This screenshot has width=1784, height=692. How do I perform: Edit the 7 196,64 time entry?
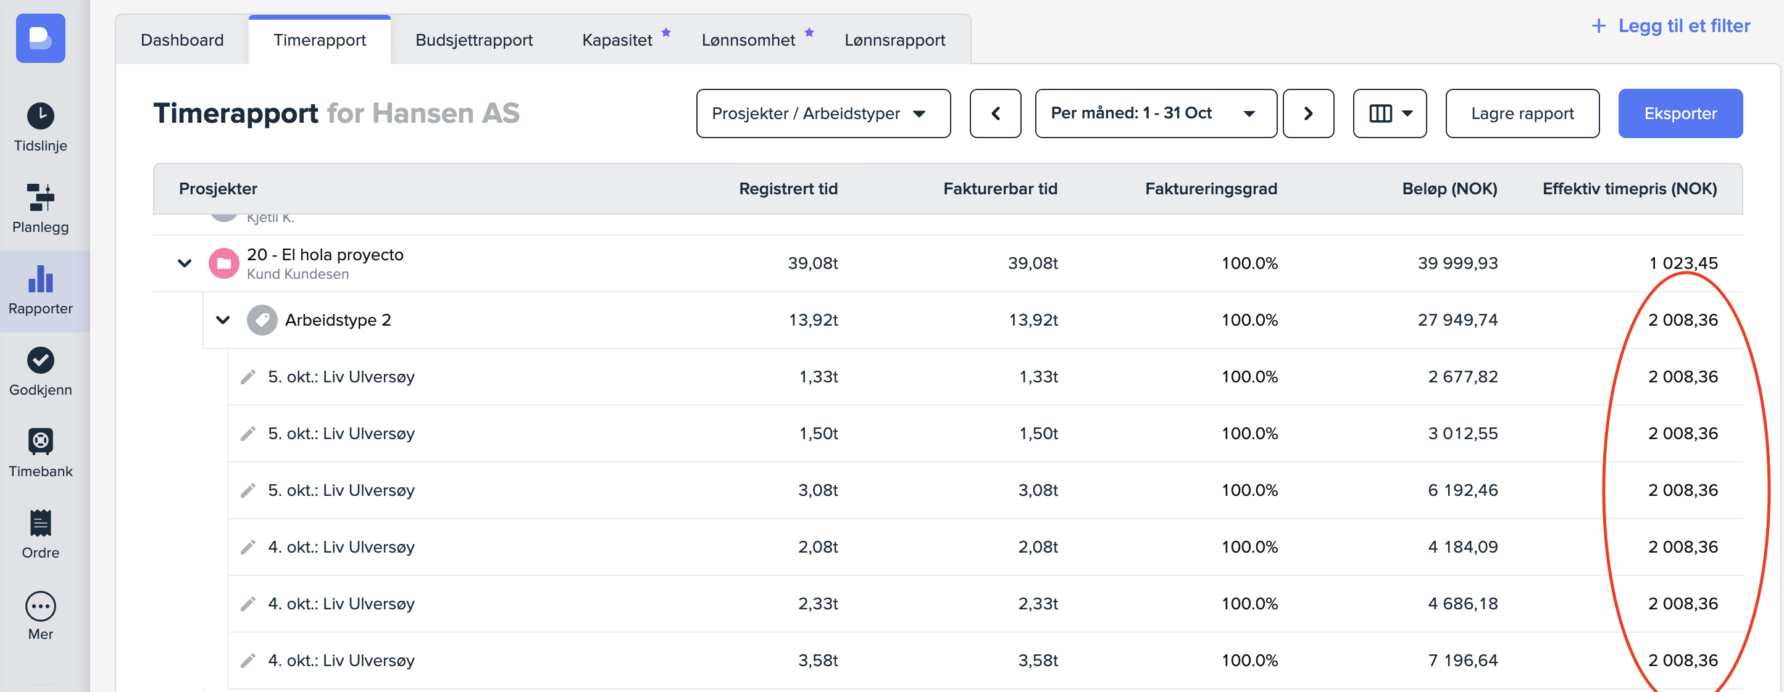[248, 660]
